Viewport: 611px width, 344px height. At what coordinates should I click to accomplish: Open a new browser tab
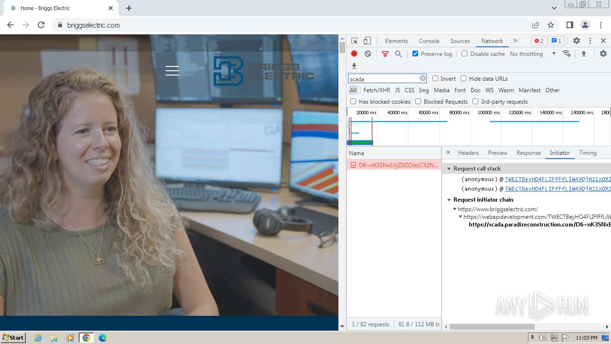click(129, 8)
